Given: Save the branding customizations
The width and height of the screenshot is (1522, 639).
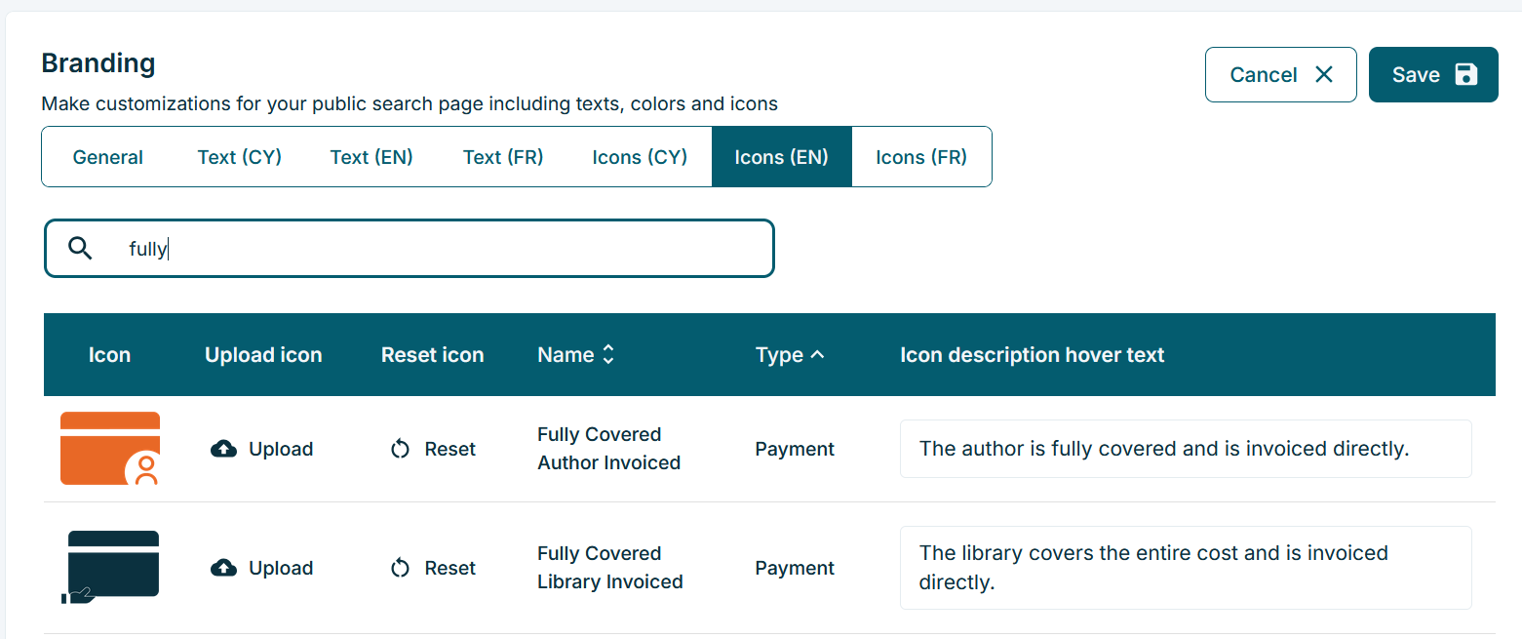Looking at the screenshot, I should click(x=1432, y=75).
